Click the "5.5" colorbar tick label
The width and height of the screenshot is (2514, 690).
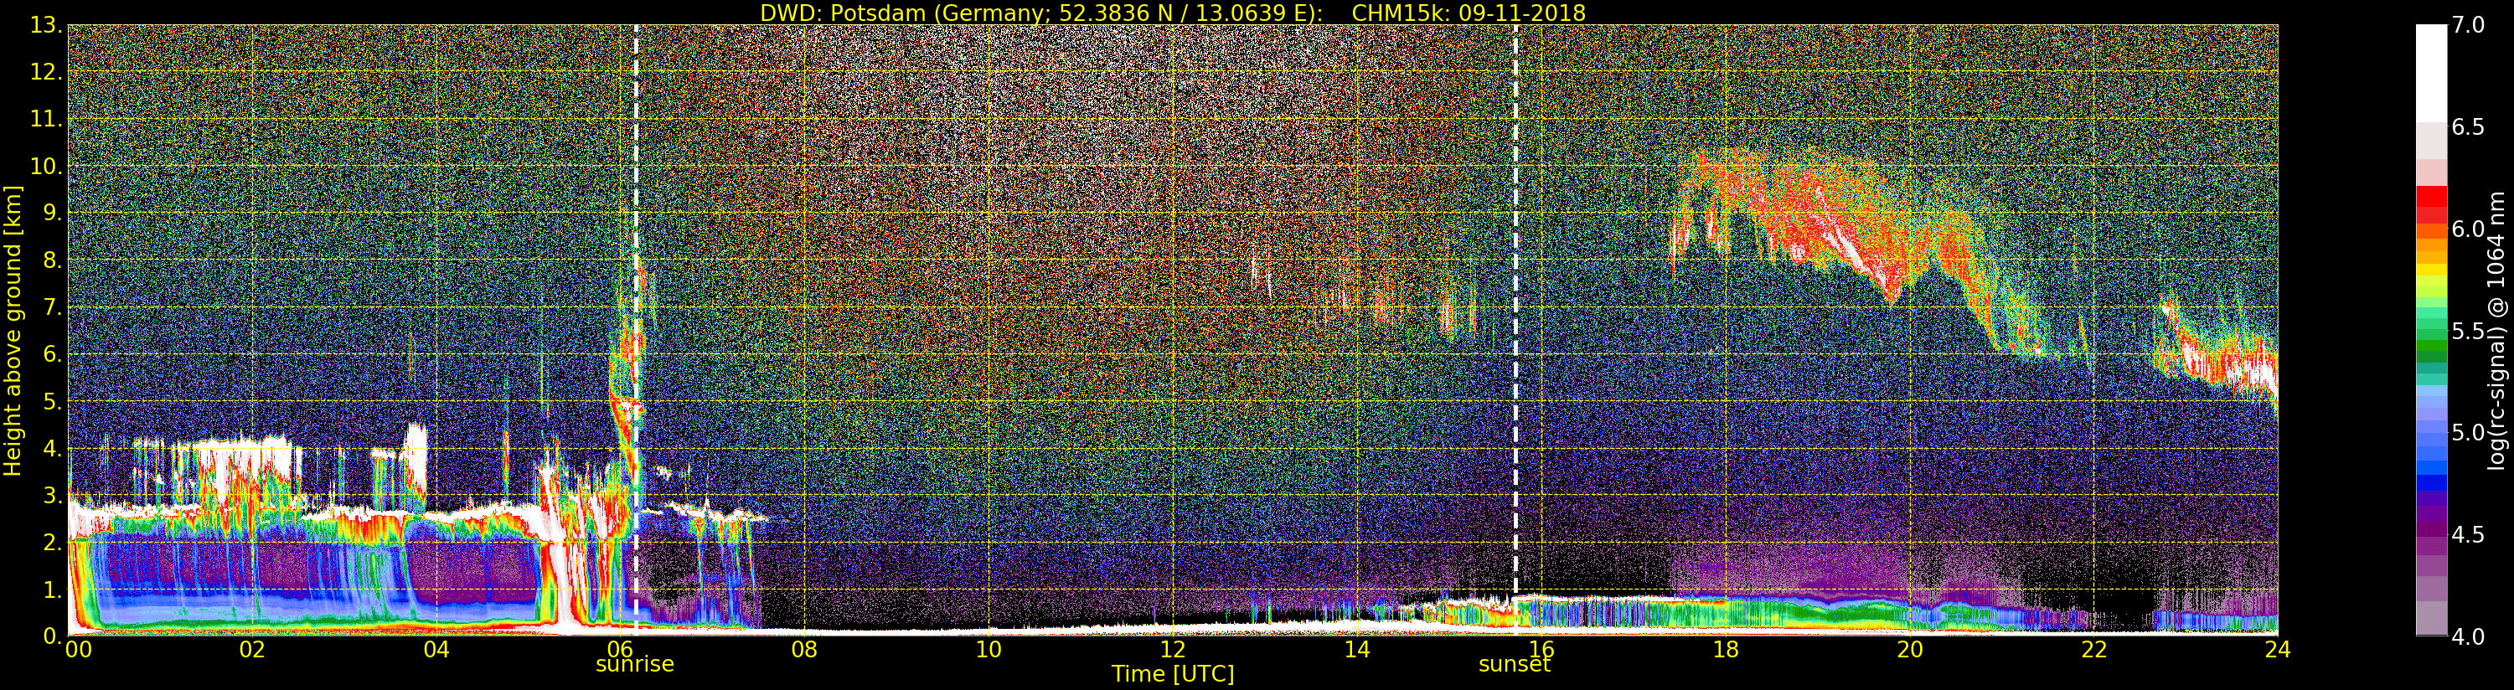click(x=2469, y=331)
